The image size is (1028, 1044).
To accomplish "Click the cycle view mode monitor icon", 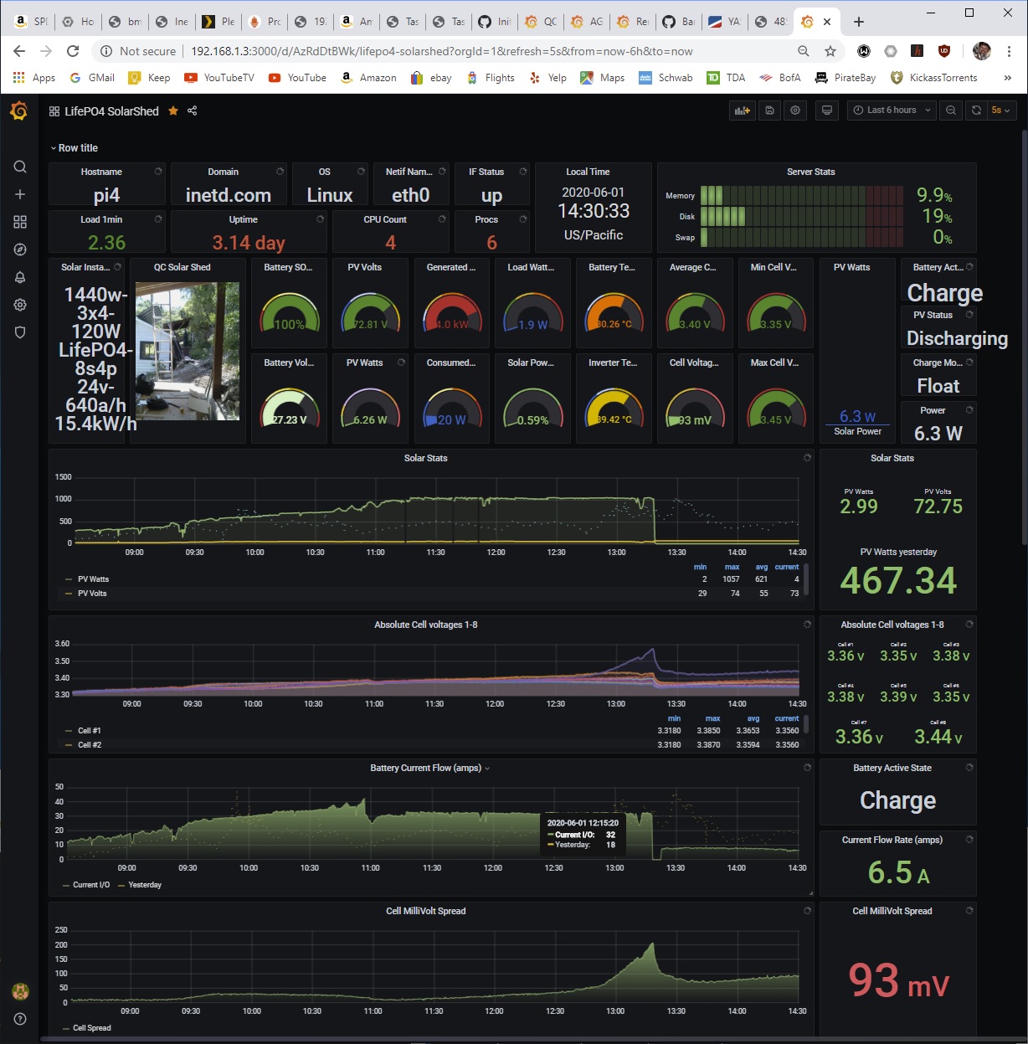I will point(827,111).
